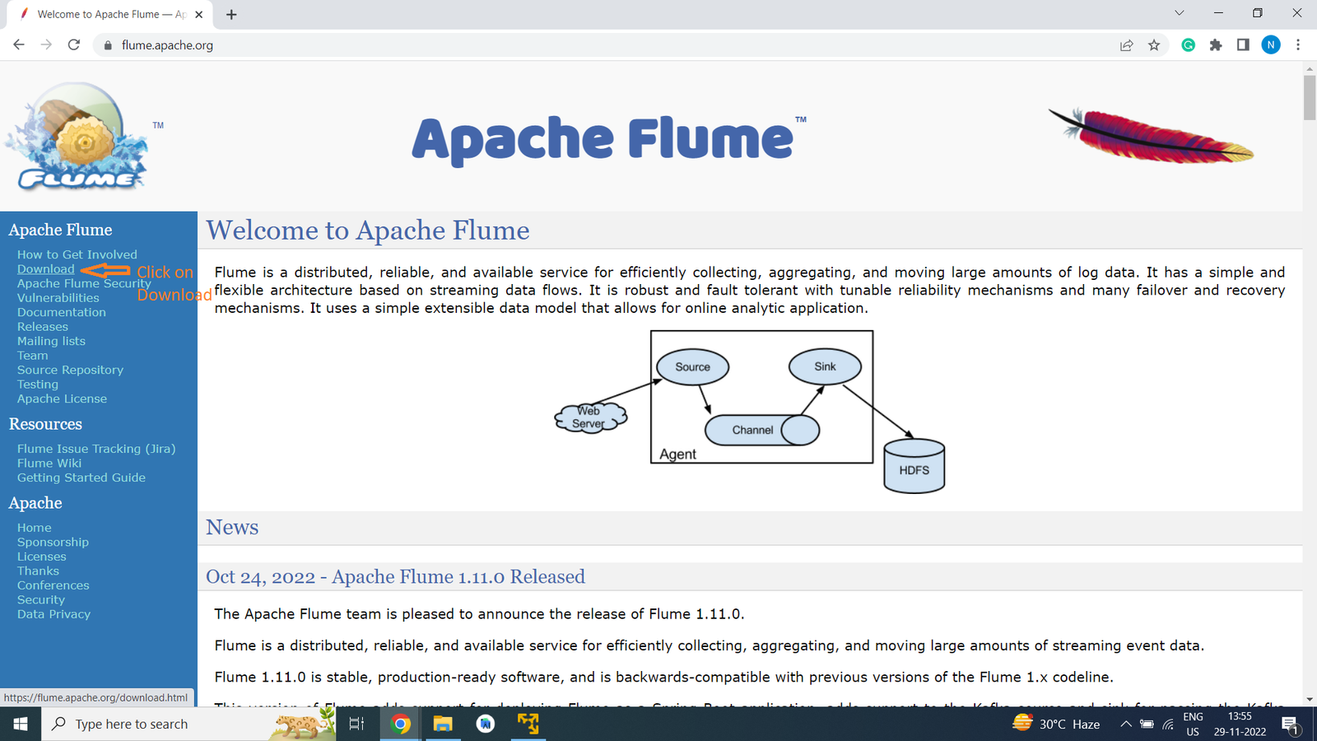The height and width of the screenshot is (741, 1317).
Task: Open the Documentation sidebar link
Action: coord(62,312)
